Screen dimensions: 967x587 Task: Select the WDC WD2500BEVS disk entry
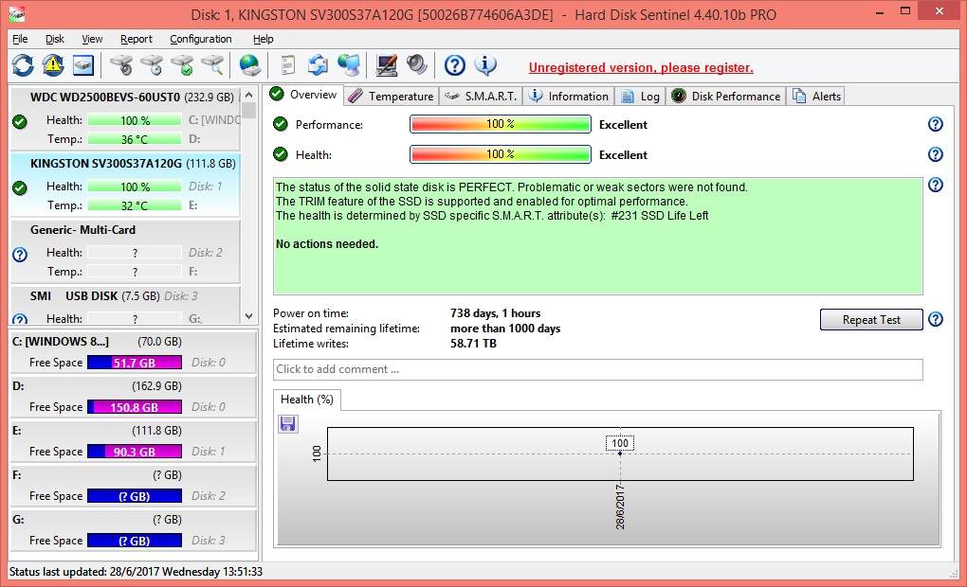(x=104, y=97)
